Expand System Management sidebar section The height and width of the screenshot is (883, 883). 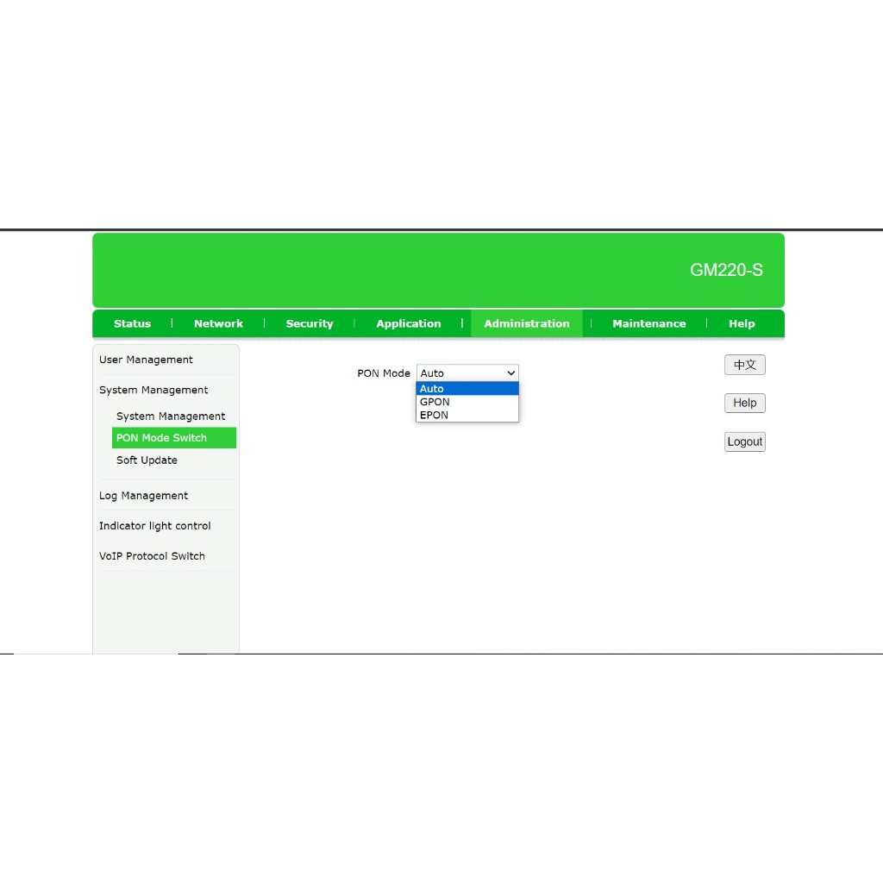[x=153, y=390]
